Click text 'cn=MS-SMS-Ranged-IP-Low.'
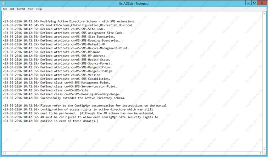The height and width of the screenshot is (157, 268). pos(91,67)
